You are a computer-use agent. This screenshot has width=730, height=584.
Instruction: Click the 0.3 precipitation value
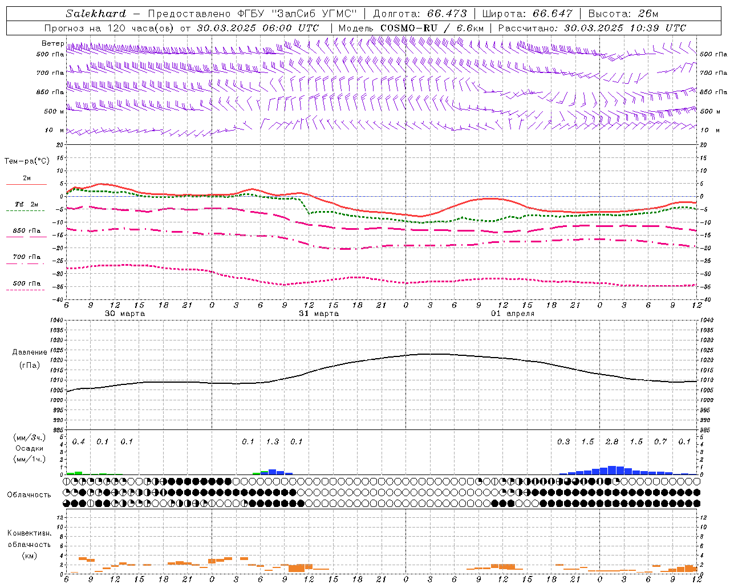(563, 442)
